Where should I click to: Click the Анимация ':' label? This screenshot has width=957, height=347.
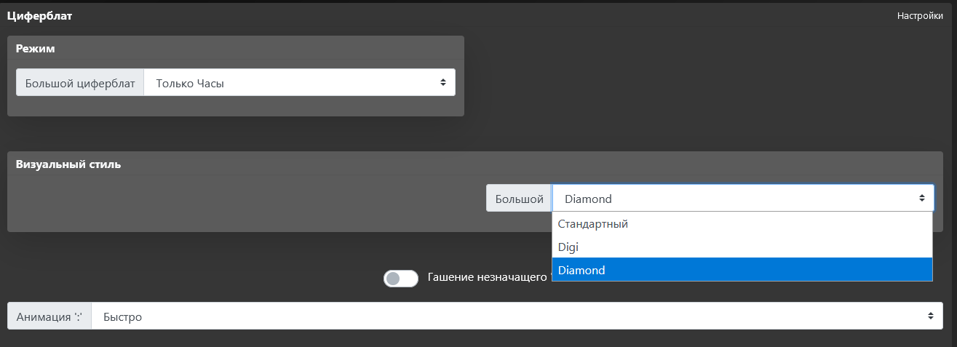click(49, 316)
